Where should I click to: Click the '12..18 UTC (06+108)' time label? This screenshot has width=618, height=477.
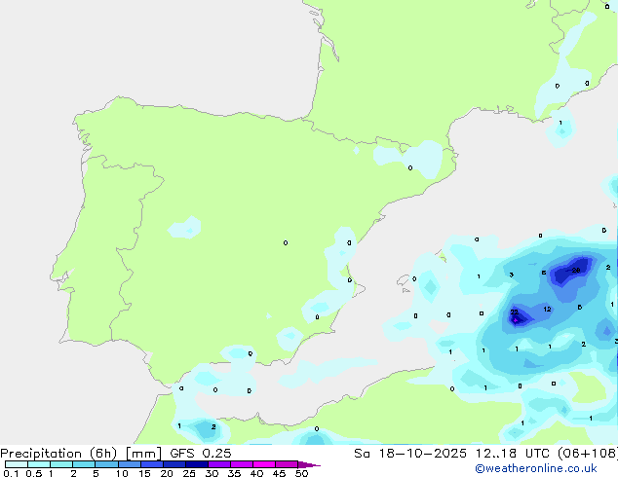tap(546, 454)
